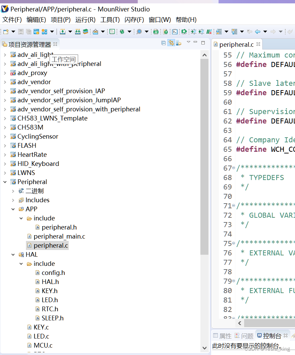Screen dimensions: 295x355
Task: Expand the HID_Keyboard project
Action: [5, 164]
